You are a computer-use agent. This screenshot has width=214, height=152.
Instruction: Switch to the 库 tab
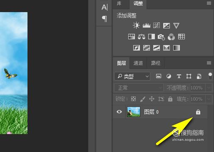point(119,3)
